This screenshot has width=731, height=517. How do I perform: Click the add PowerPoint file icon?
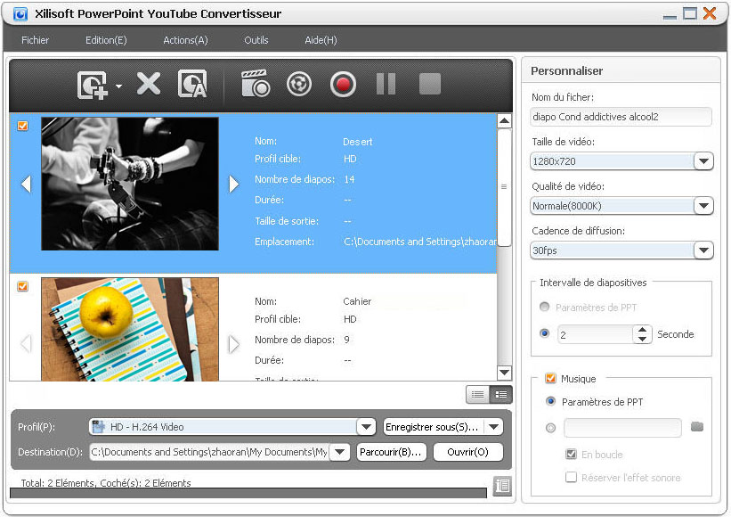[93, 85]
